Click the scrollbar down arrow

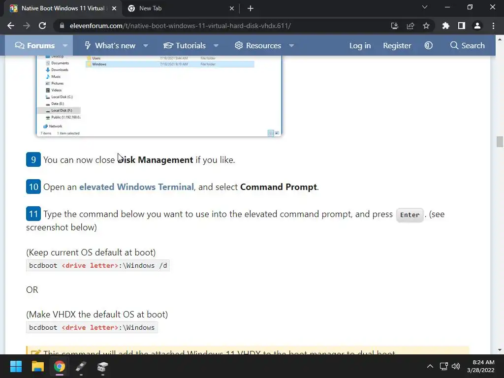pos(500,350)
